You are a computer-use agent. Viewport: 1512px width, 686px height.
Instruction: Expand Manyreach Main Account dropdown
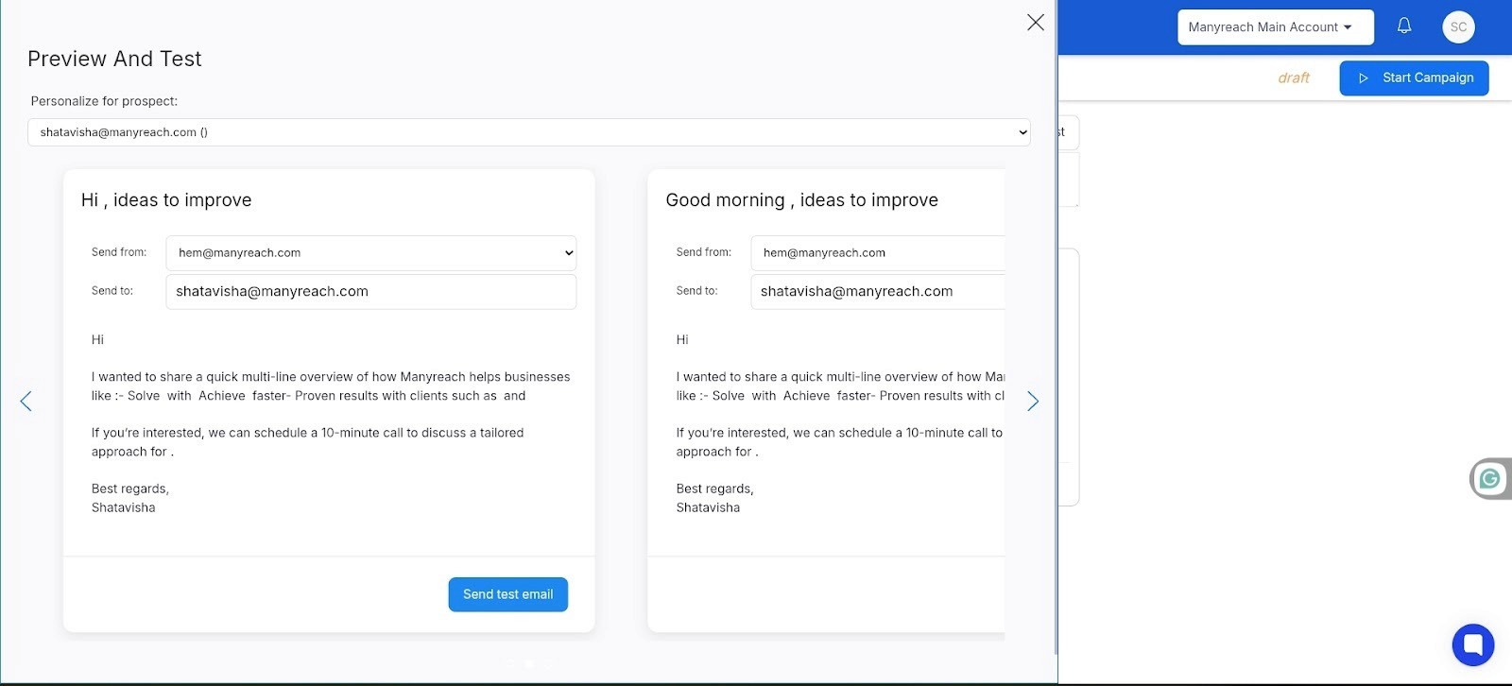click(1275, 27)
